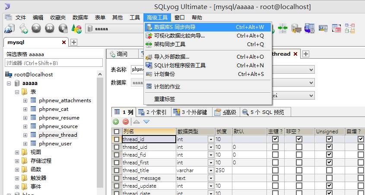Open the schema synchronization tool with green arrows
This screenshot has width=365, height=195.
(282, 28)
